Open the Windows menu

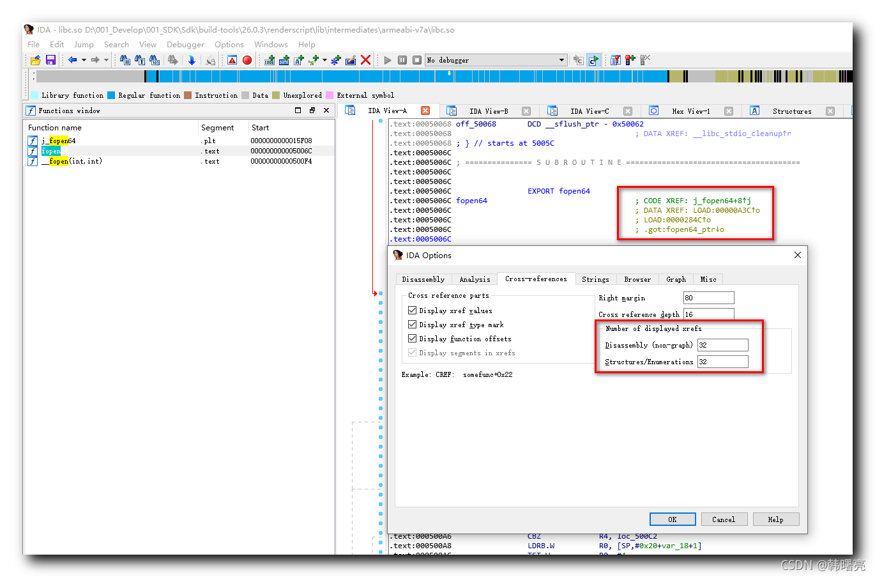pos(271,45)
